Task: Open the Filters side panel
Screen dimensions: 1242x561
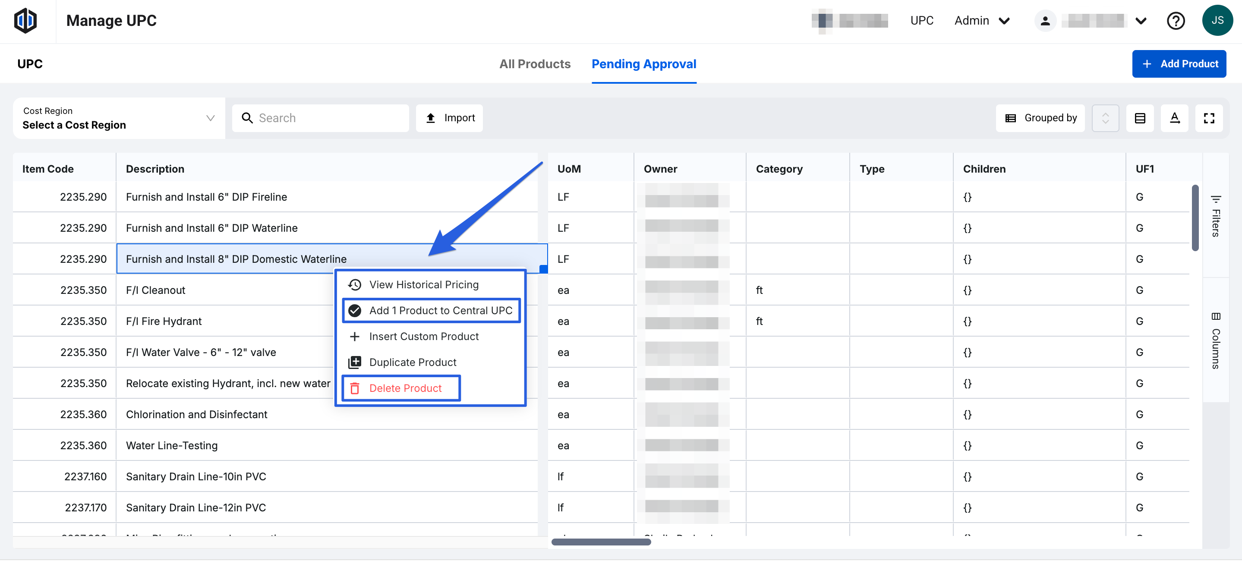Action: tap(1216, 216)
